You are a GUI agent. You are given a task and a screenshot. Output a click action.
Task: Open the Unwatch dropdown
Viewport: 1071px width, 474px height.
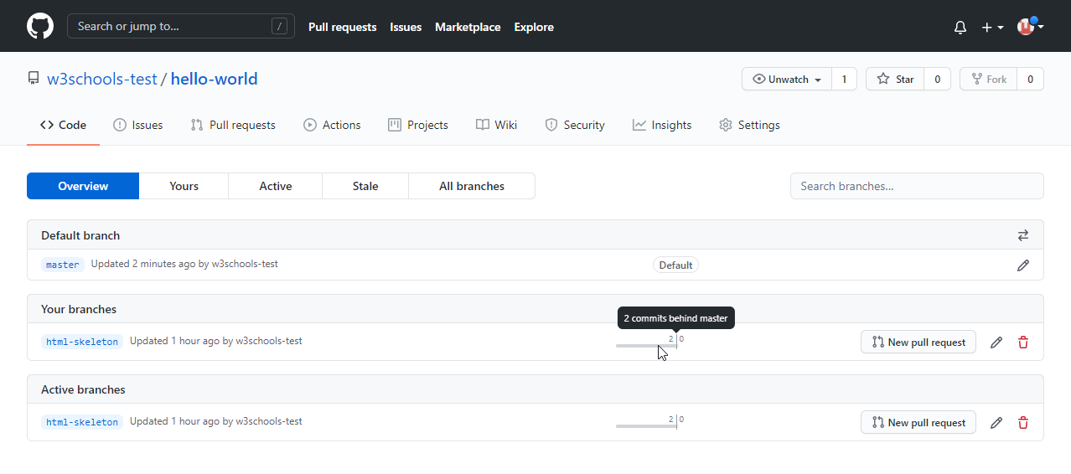pyautogui.click(x=787, y=79)
